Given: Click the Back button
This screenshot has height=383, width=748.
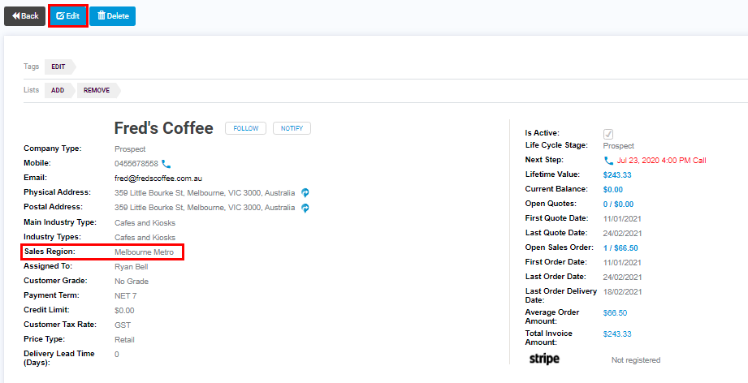Looking at the screenshot, I should coord(25,16).
